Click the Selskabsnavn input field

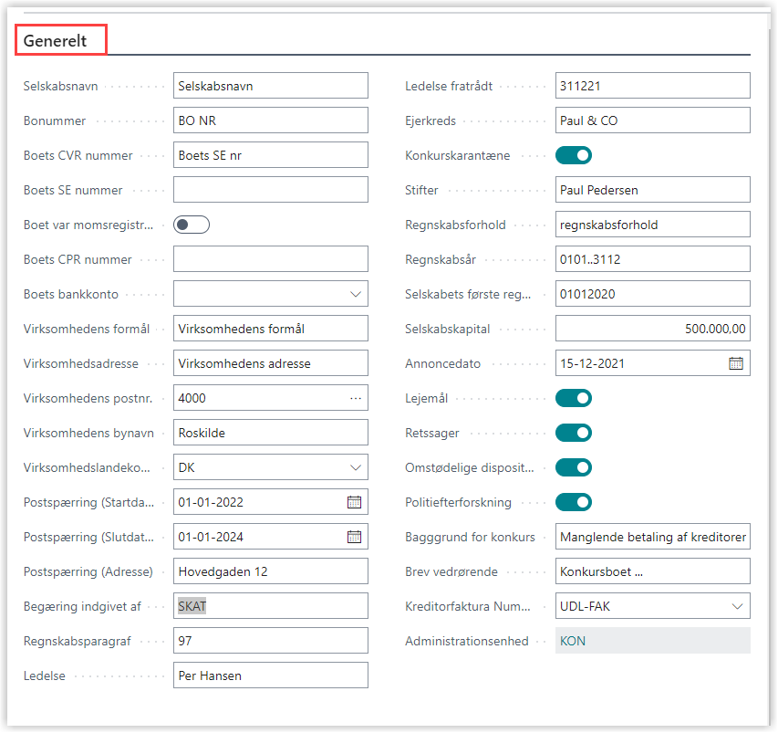(x=270, y=86)
